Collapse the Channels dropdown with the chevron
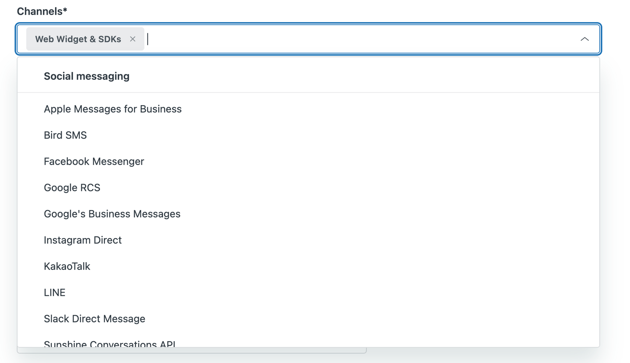Image resolution: width=630 pixels, height=363 pixels. pos(584,39)
